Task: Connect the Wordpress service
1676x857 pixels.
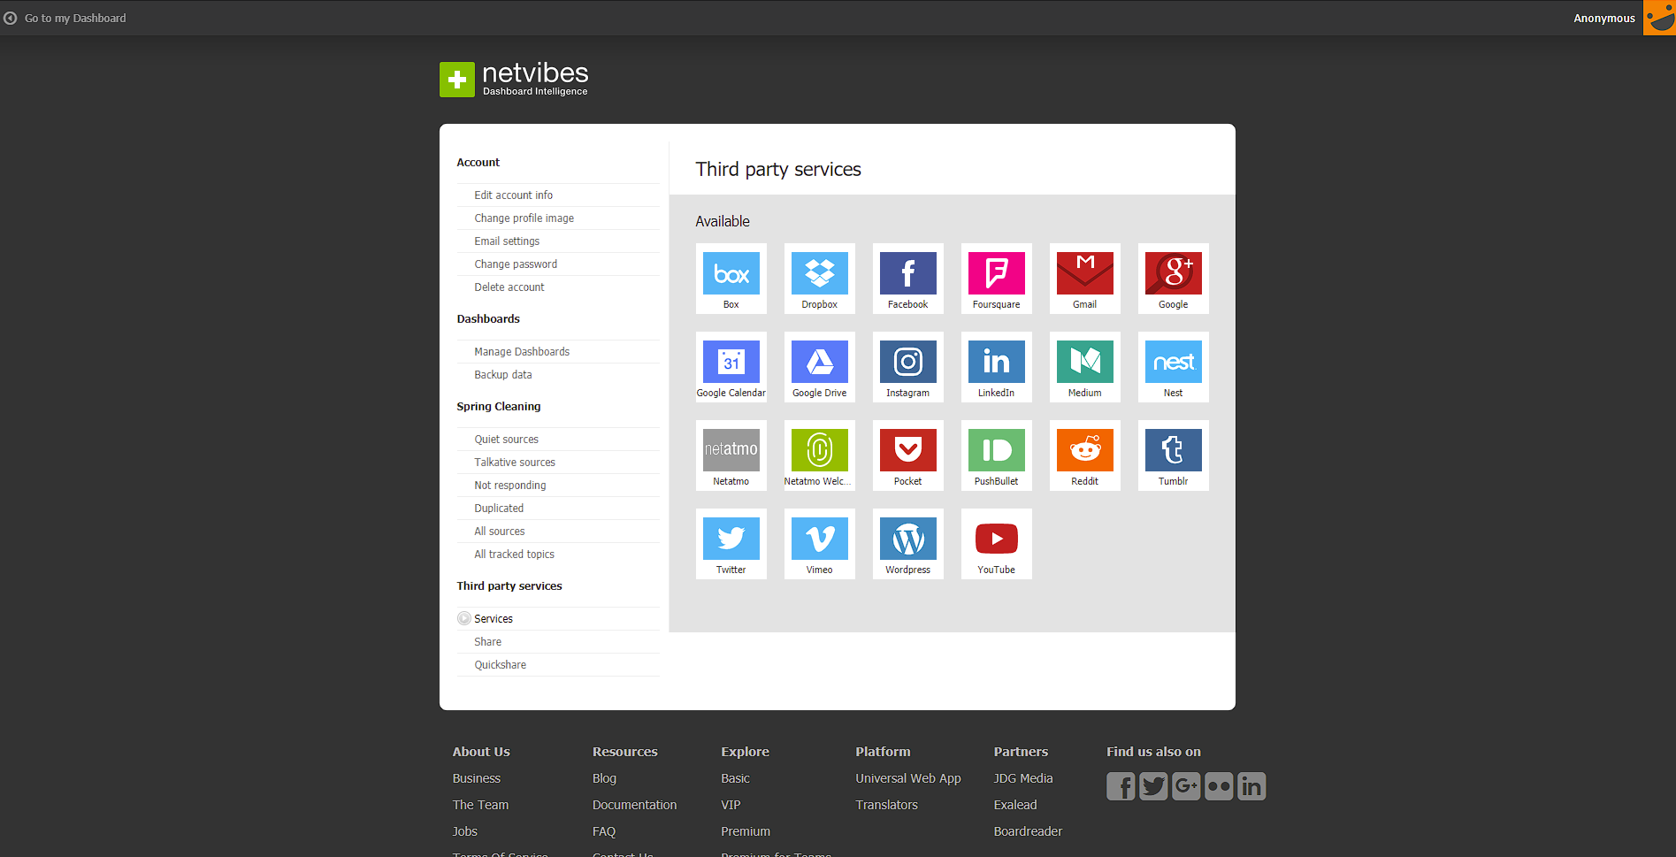Action: 907,544
